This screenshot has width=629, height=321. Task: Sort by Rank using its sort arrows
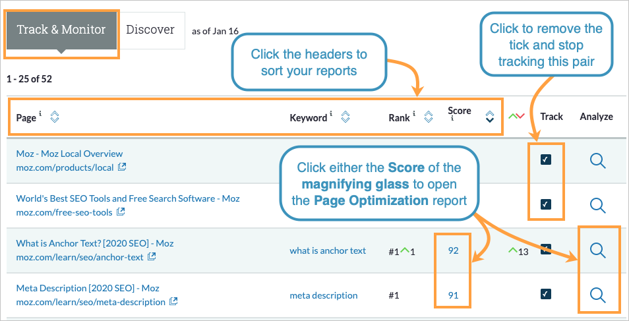428,117
